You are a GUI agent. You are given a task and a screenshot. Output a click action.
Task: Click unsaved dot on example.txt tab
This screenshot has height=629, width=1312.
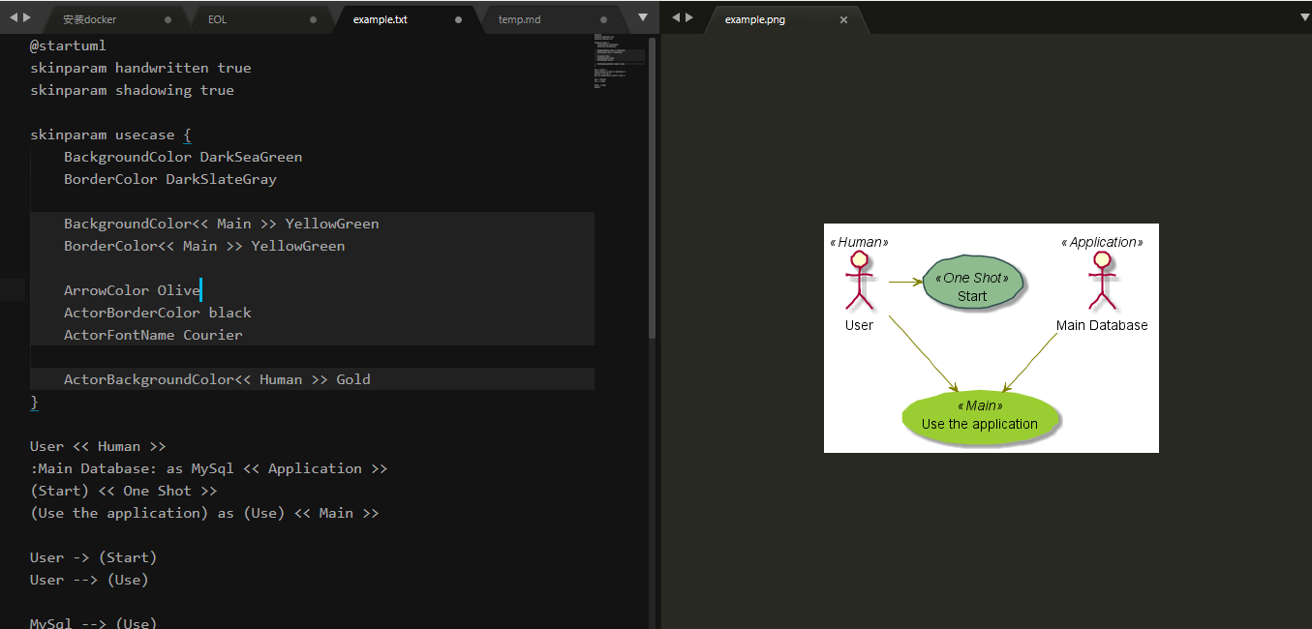coord(459,19)
